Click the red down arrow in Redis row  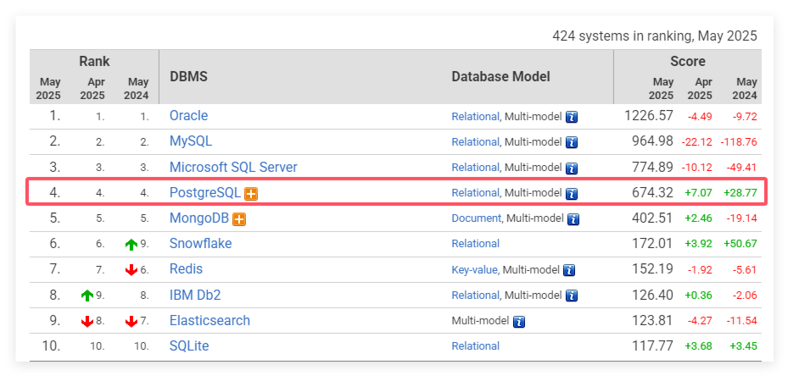point(131,270)
